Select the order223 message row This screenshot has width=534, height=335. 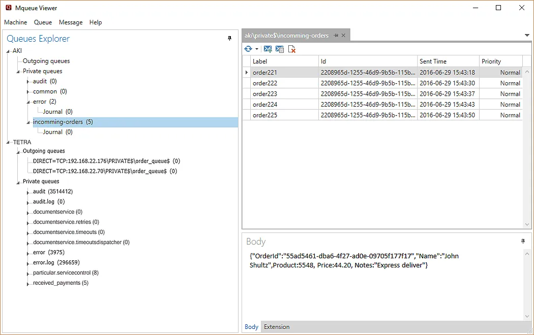click(x=382, y=94)
